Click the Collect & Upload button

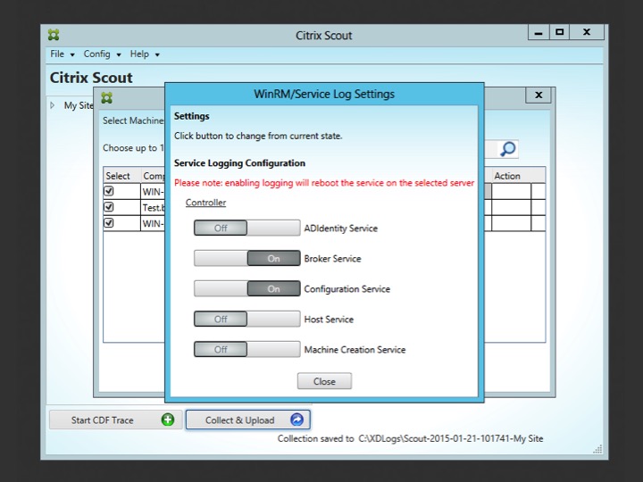[247, 420]
